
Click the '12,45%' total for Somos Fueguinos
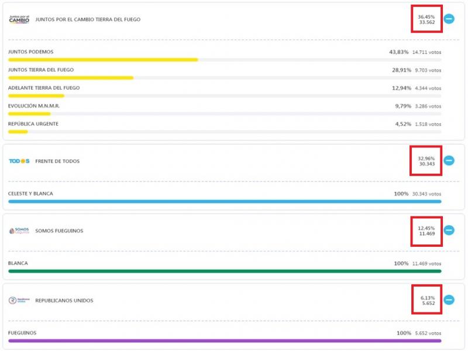coord(426,228)
